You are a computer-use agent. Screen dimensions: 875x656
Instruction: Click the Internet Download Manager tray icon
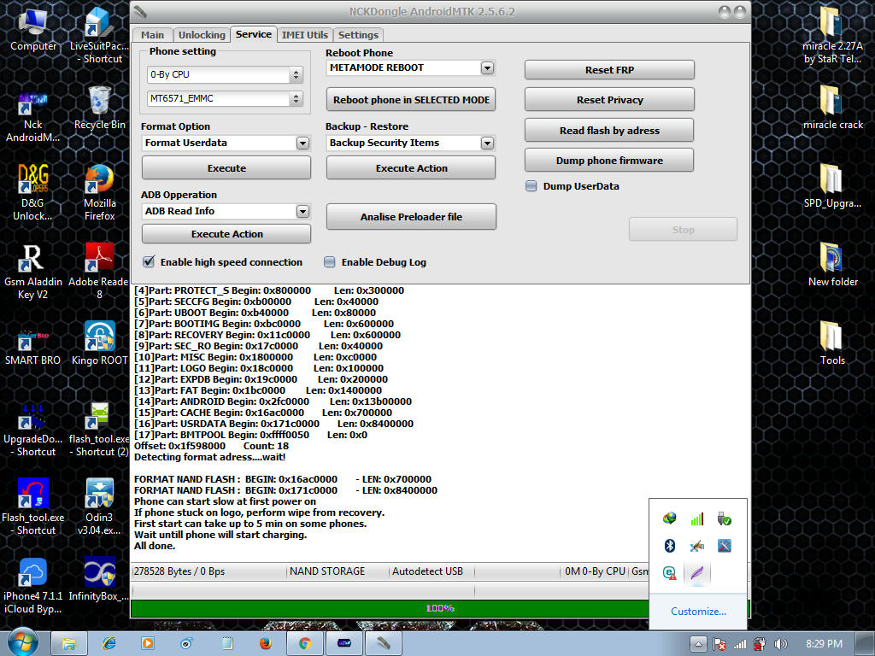pos(670,518)
